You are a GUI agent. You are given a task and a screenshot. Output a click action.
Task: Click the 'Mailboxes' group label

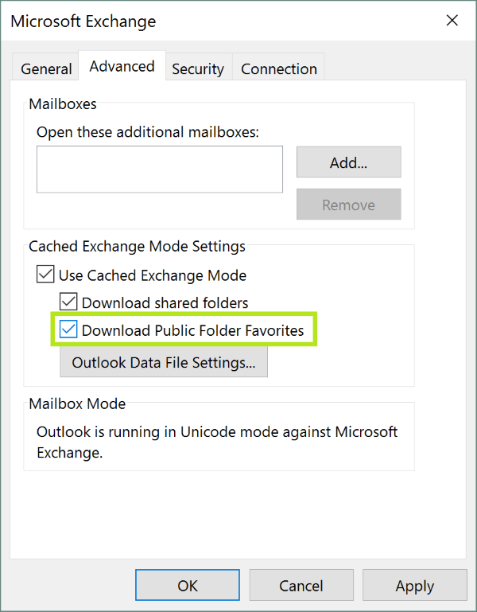pos(62,103)
